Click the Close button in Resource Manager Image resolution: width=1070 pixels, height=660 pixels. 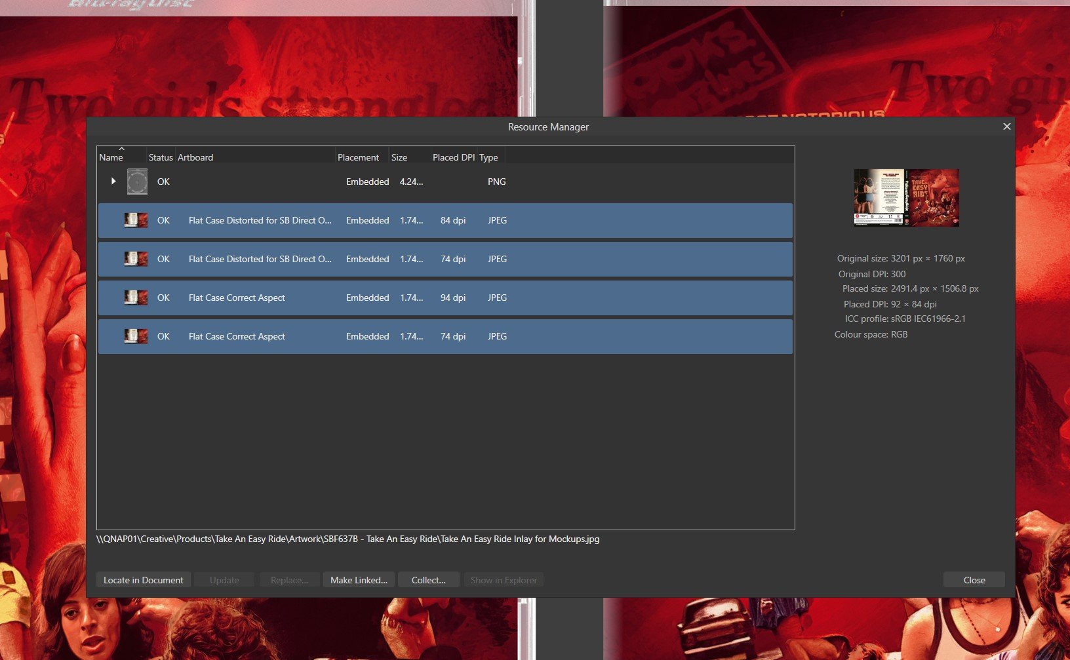click(974, 580)
